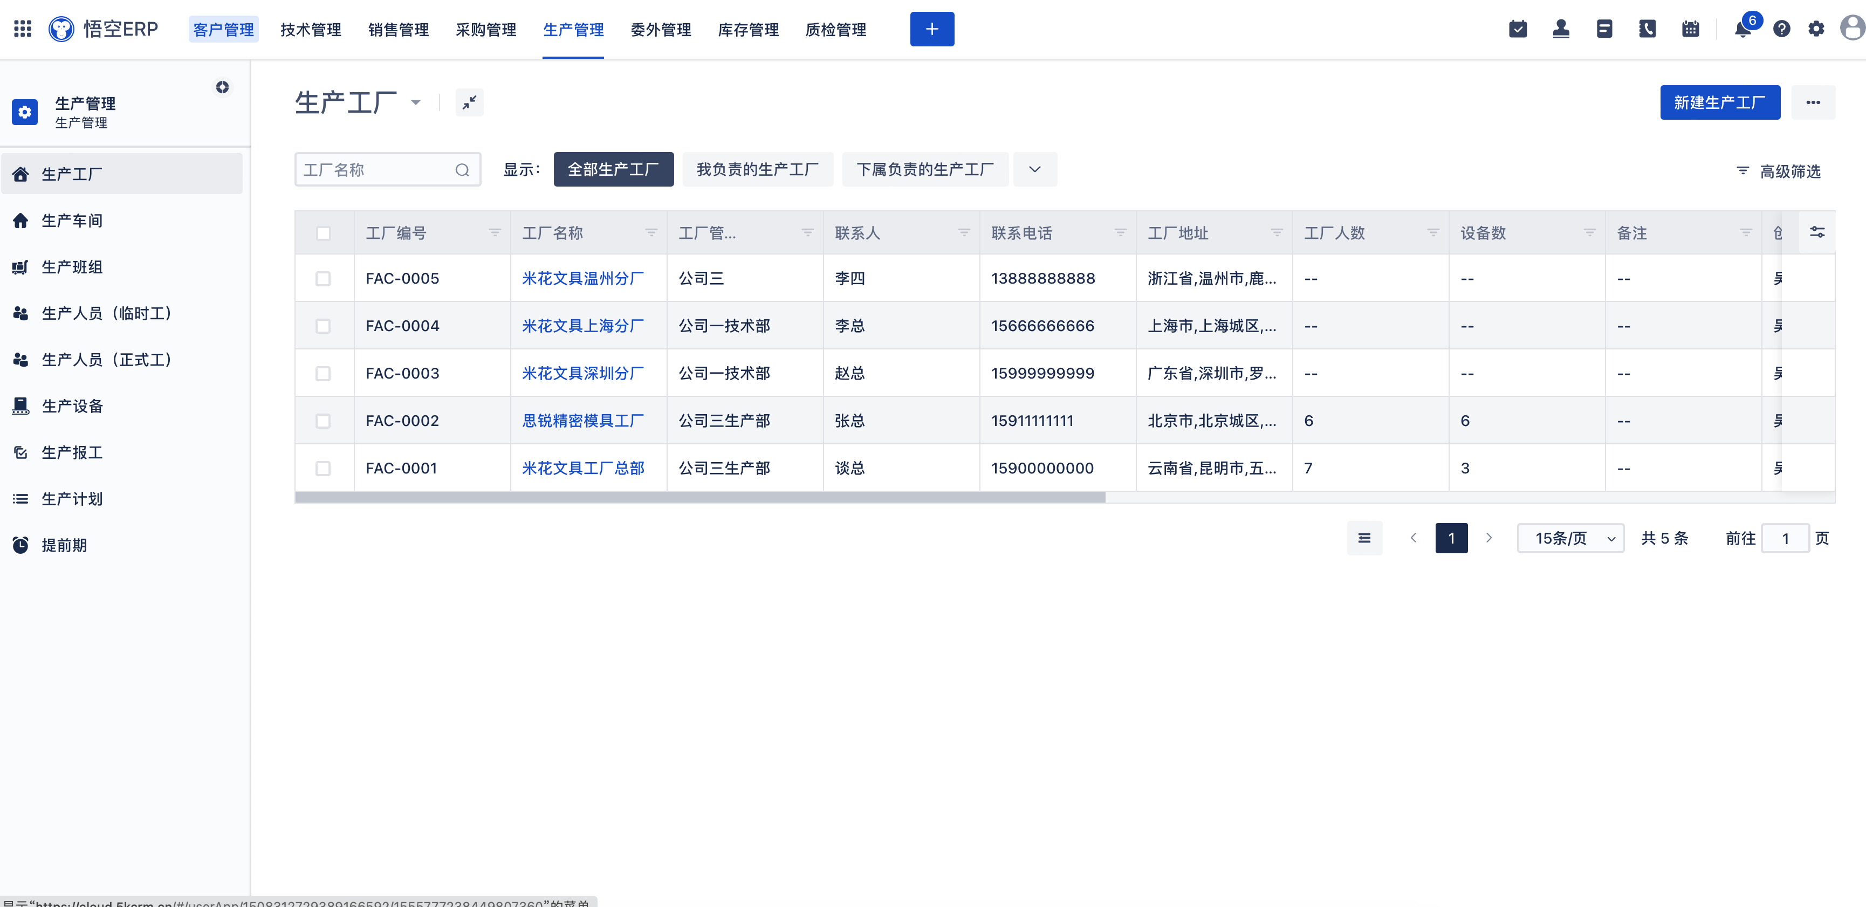Image resolution: width=1866 pixels, height=907 pixels.
Task: Toggle the select-all header checkbox
Action: pyautogui.click(x=323, y=233)
